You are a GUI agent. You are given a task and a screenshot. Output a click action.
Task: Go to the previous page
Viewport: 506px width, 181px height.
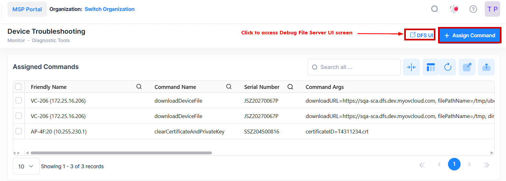point(439,164)
